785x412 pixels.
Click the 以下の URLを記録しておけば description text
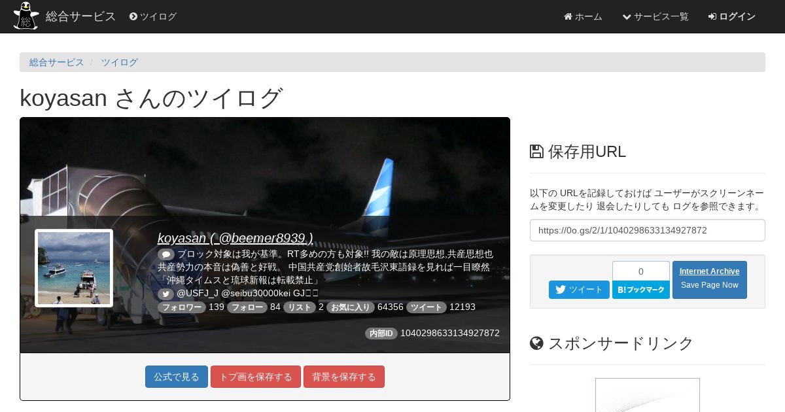pyautogui.click(x=647, y=199)
